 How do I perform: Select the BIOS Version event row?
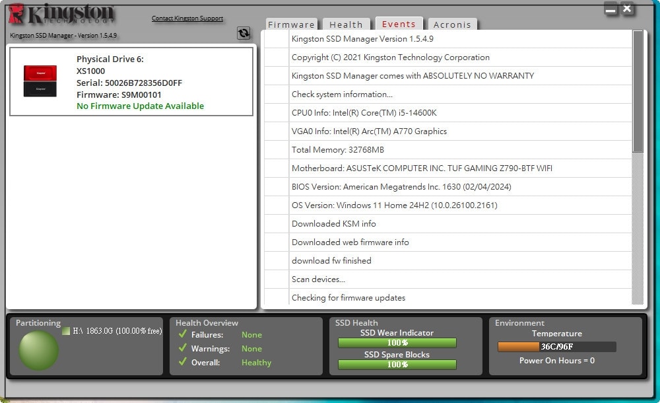[x=448, y=187]
